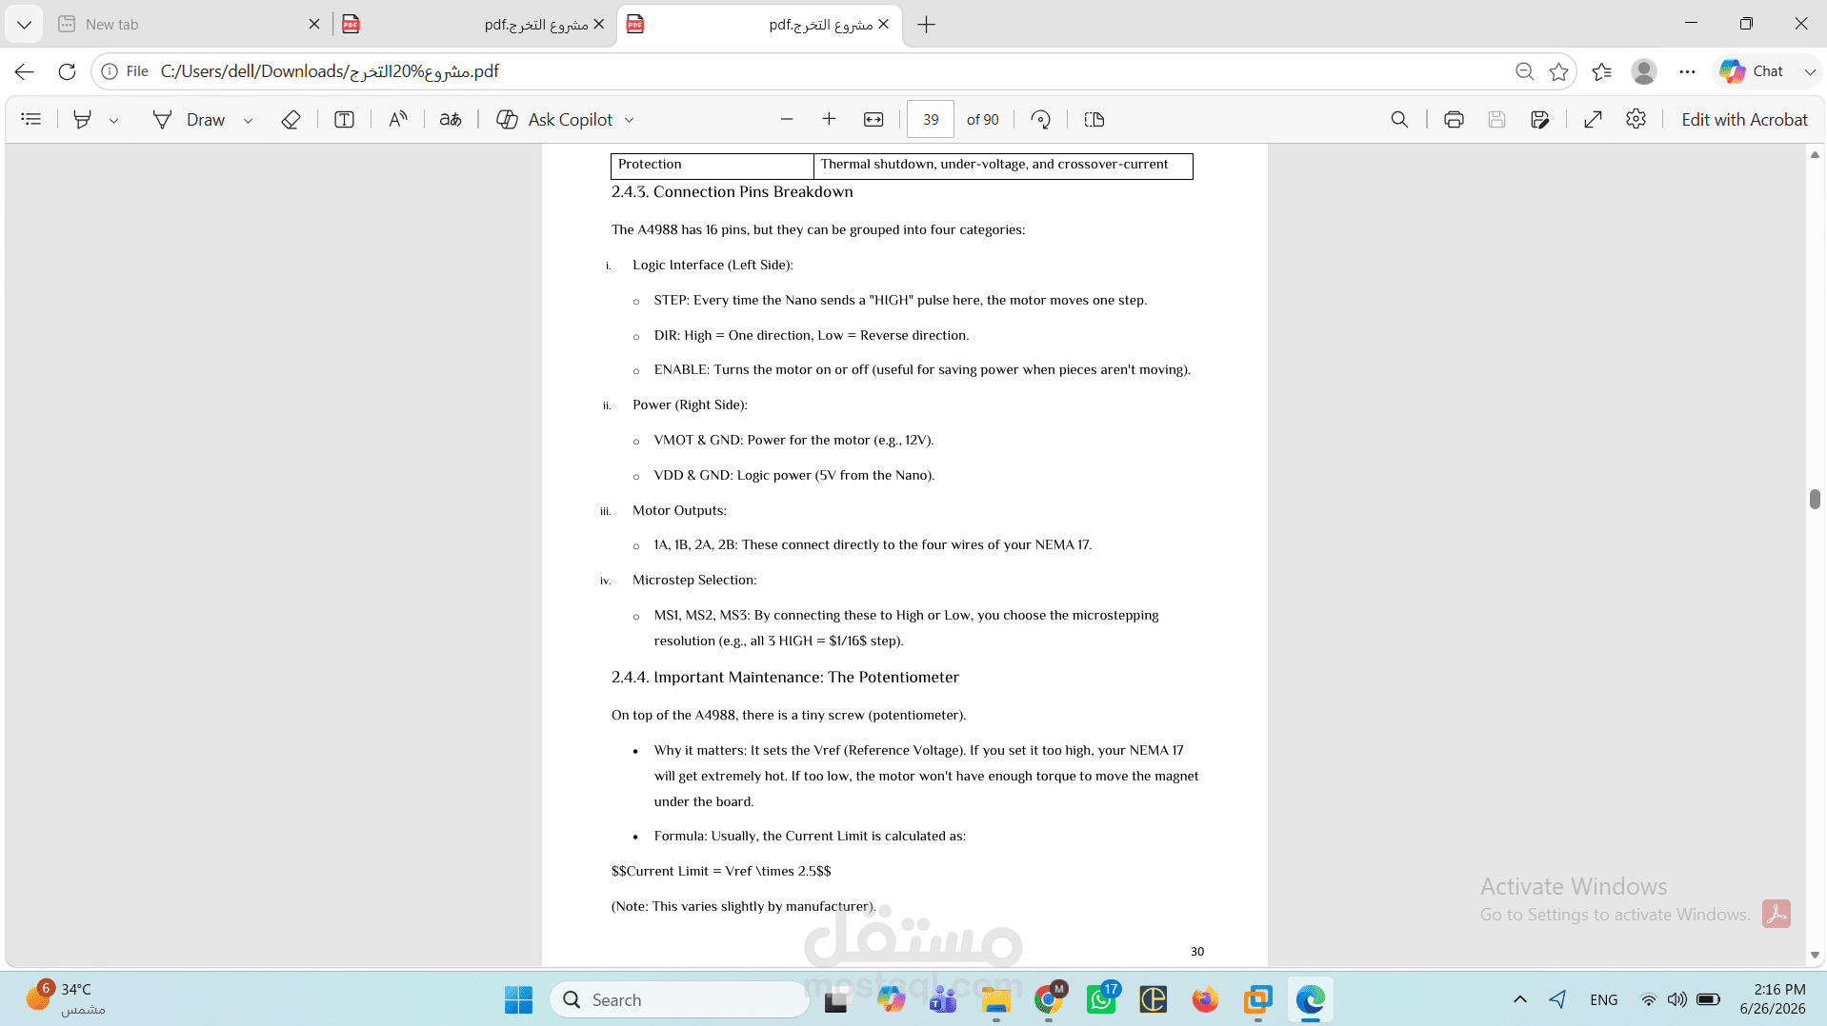1827x1026 pixels.
Task: Select the Erase tool
Action: point(291,119)
